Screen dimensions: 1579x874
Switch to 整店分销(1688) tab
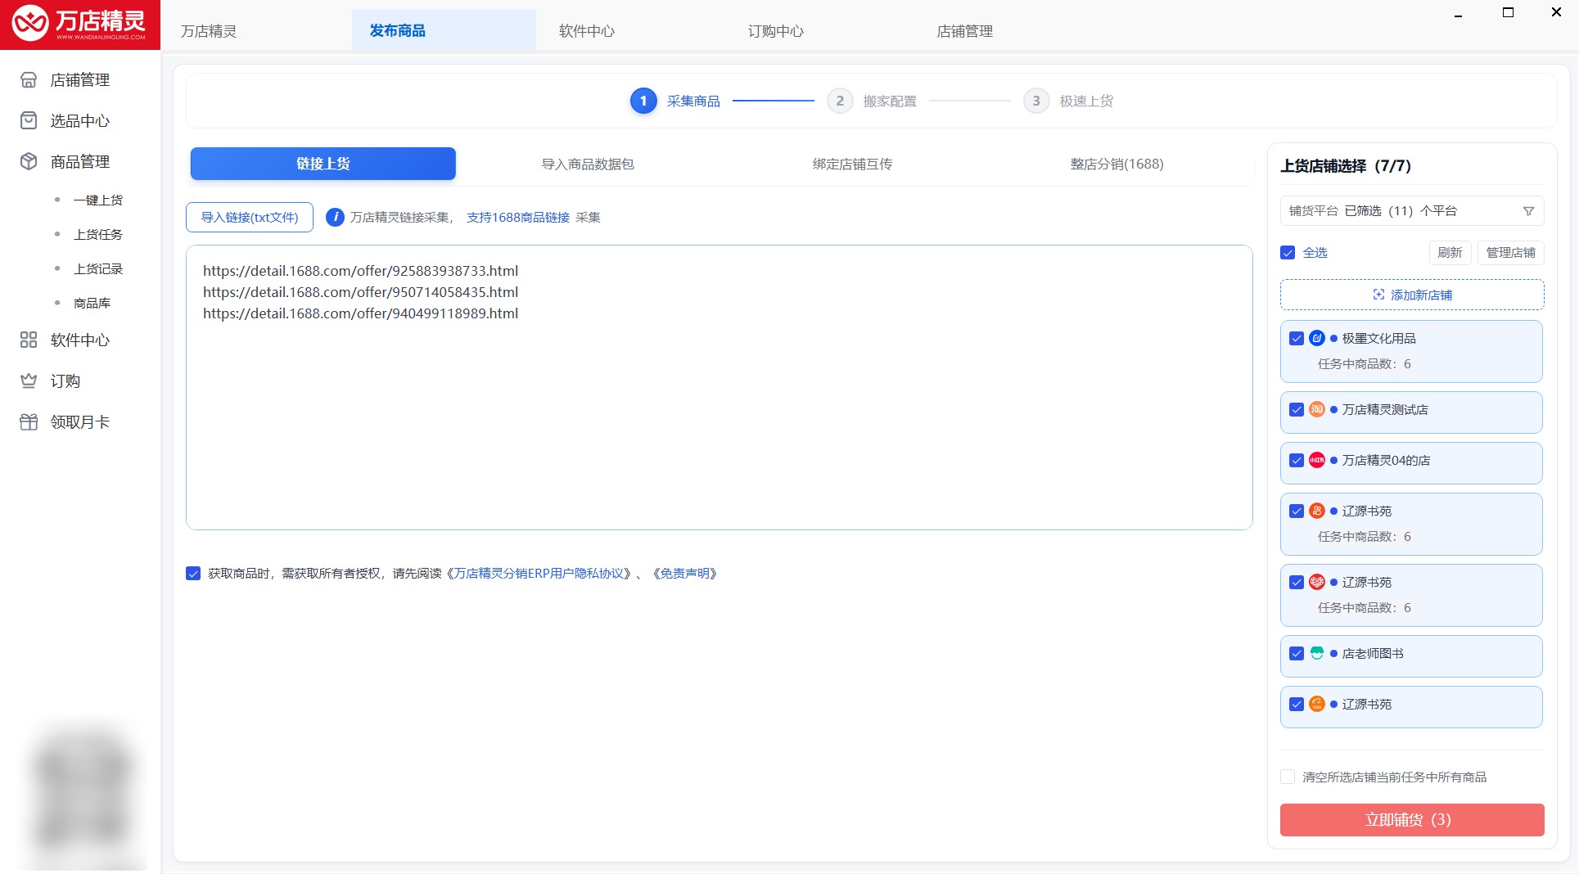[x=1117, y=164]
